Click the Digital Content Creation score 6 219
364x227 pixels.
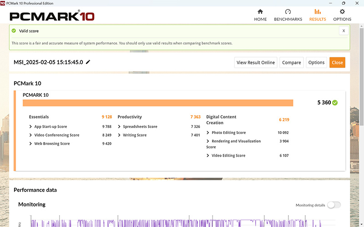click(x=284, y=119)
